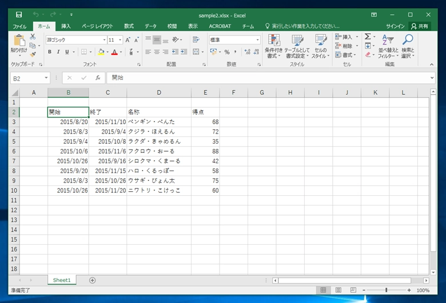
Task: Decrease font size with the smaller A icon
Action: pos(137,40)
